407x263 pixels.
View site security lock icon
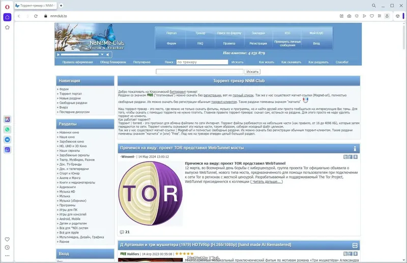pyautogui.click(x=46, y=16)
